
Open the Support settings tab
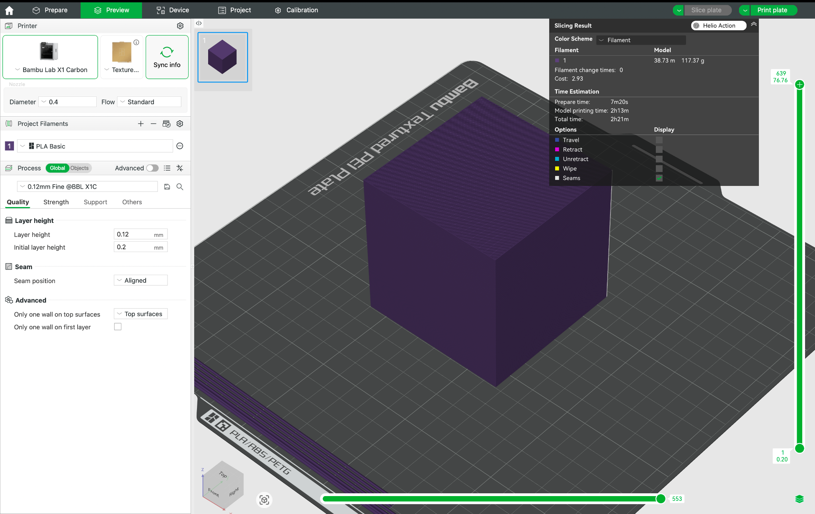tap(96, 202)
